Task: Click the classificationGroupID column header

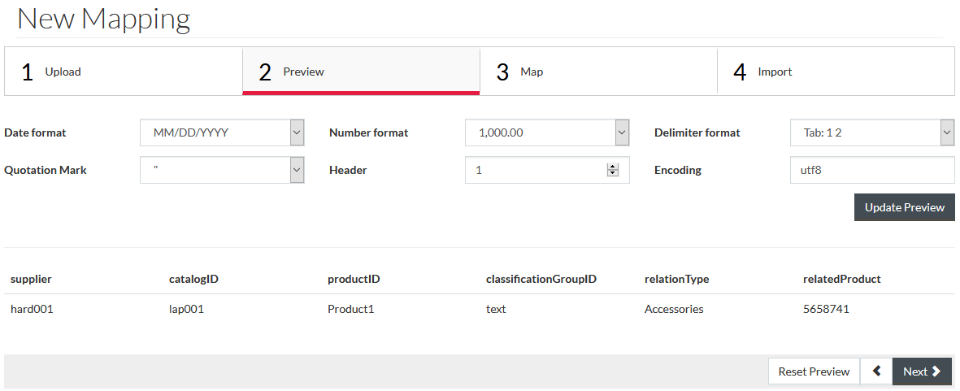Action: pyautogui.click(x=541, y=279)
